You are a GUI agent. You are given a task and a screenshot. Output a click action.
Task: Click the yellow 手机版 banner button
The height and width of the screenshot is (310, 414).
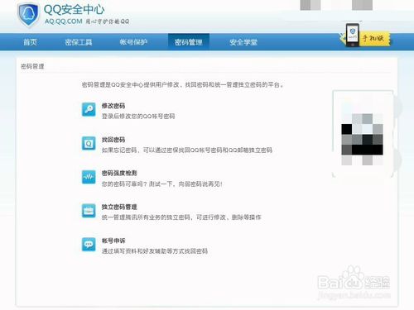coord(375,38)
